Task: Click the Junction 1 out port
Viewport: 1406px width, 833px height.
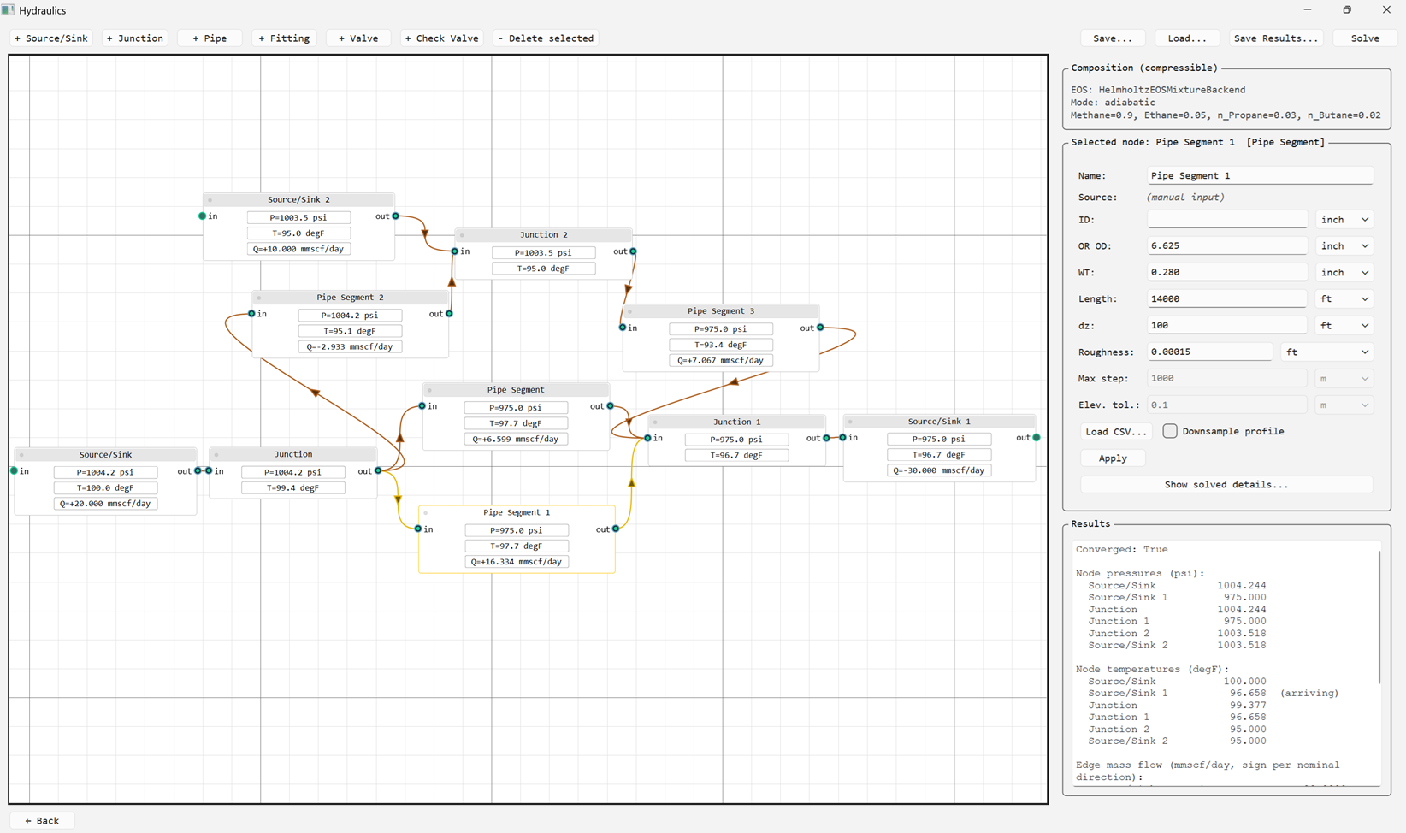Action: [827, 438]
